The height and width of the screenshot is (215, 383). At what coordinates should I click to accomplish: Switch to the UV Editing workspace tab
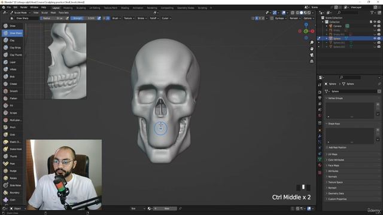click(x=95, y=8)
